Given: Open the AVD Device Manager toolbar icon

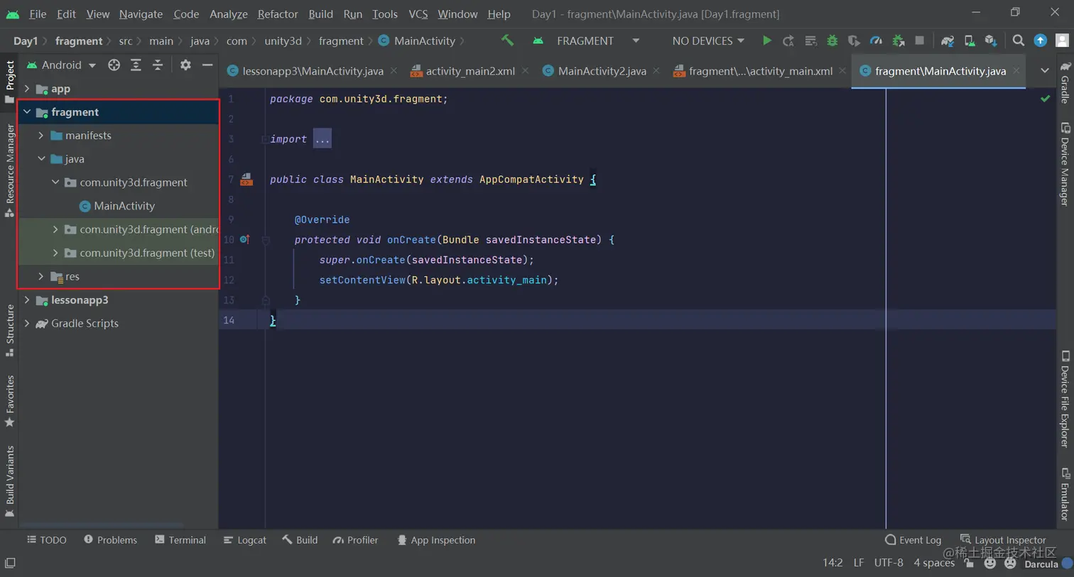Looking at the screenshot, I should (970, 41).
